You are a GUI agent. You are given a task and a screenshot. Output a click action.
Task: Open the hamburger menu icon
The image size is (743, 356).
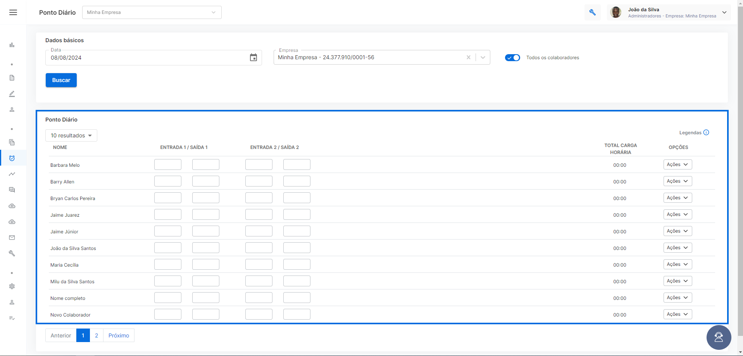[13, 12]
